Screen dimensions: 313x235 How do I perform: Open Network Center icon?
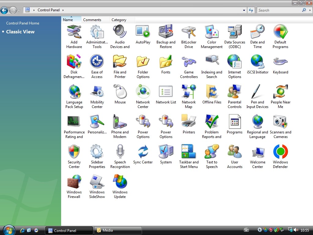click(x=143, y=91)
